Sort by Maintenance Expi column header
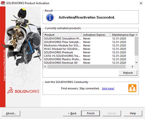This screenshot has height=119, width=145. coord(122,35)
